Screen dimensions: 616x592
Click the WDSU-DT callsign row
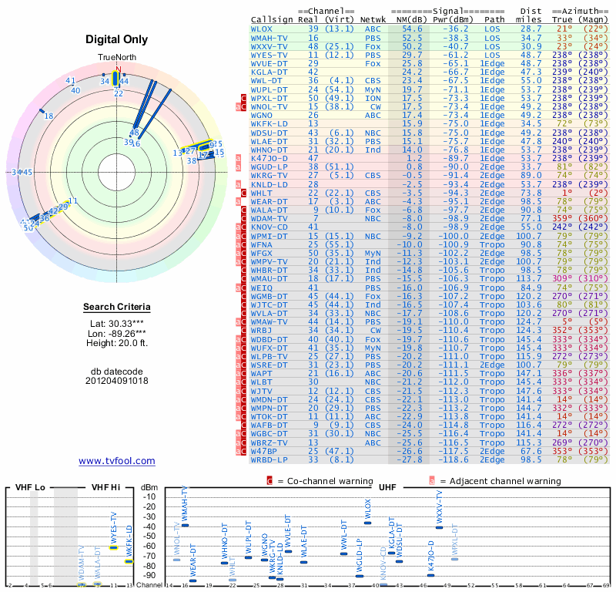429,133
